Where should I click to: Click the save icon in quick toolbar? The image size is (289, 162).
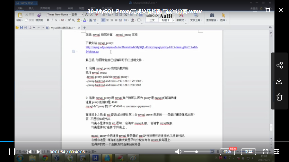pos(22,28)
